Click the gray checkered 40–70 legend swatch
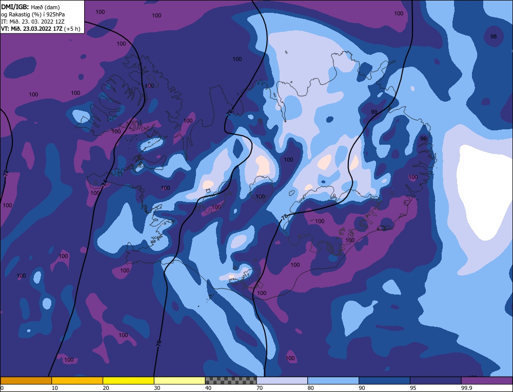Viewport: 513px width, 392px height. (231, 381)
